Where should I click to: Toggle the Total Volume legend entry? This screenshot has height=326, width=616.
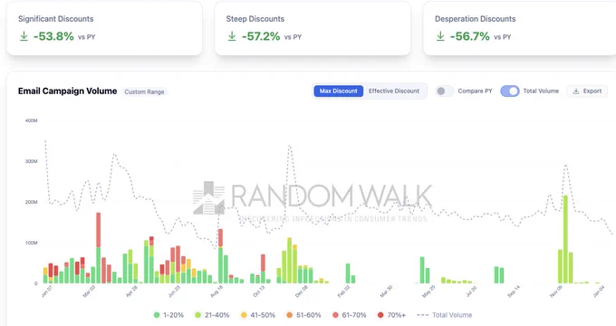(x=444, y=315)
